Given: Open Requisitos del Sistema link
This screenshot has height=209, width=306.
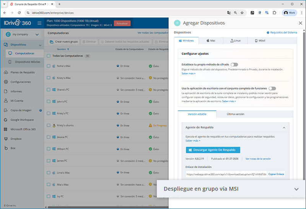Looking at the screenshot, I should [282, 32].
